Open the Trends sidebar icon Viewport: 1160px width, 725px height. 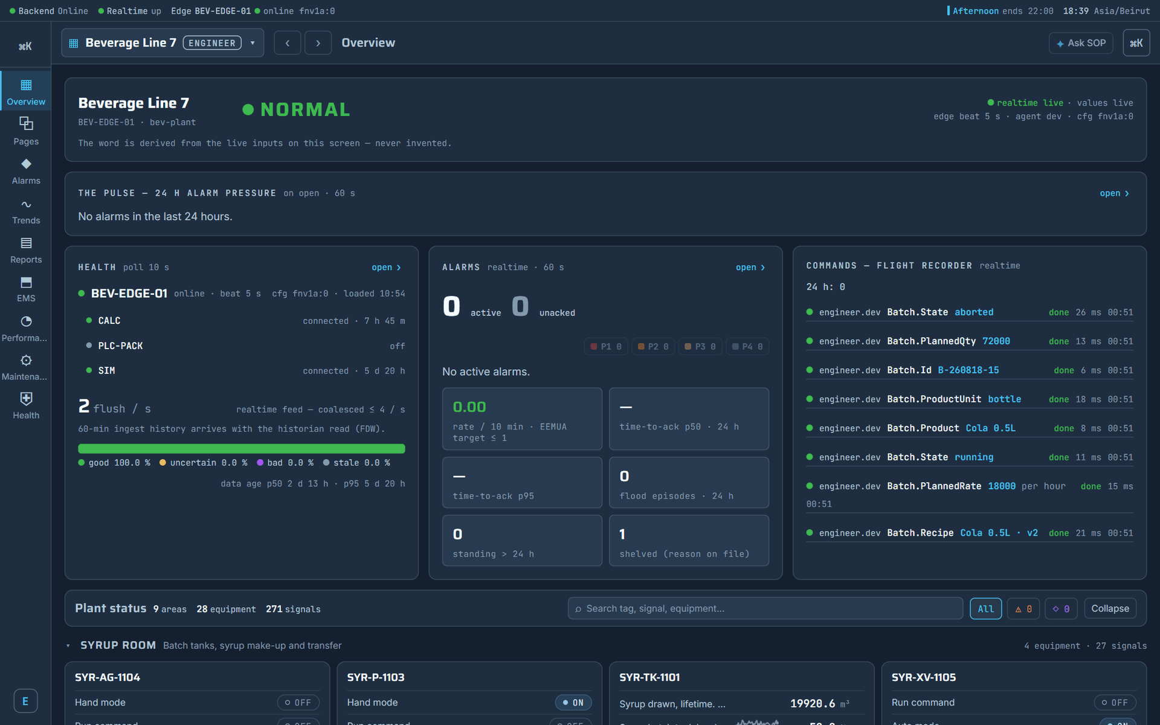pos(26,204)
